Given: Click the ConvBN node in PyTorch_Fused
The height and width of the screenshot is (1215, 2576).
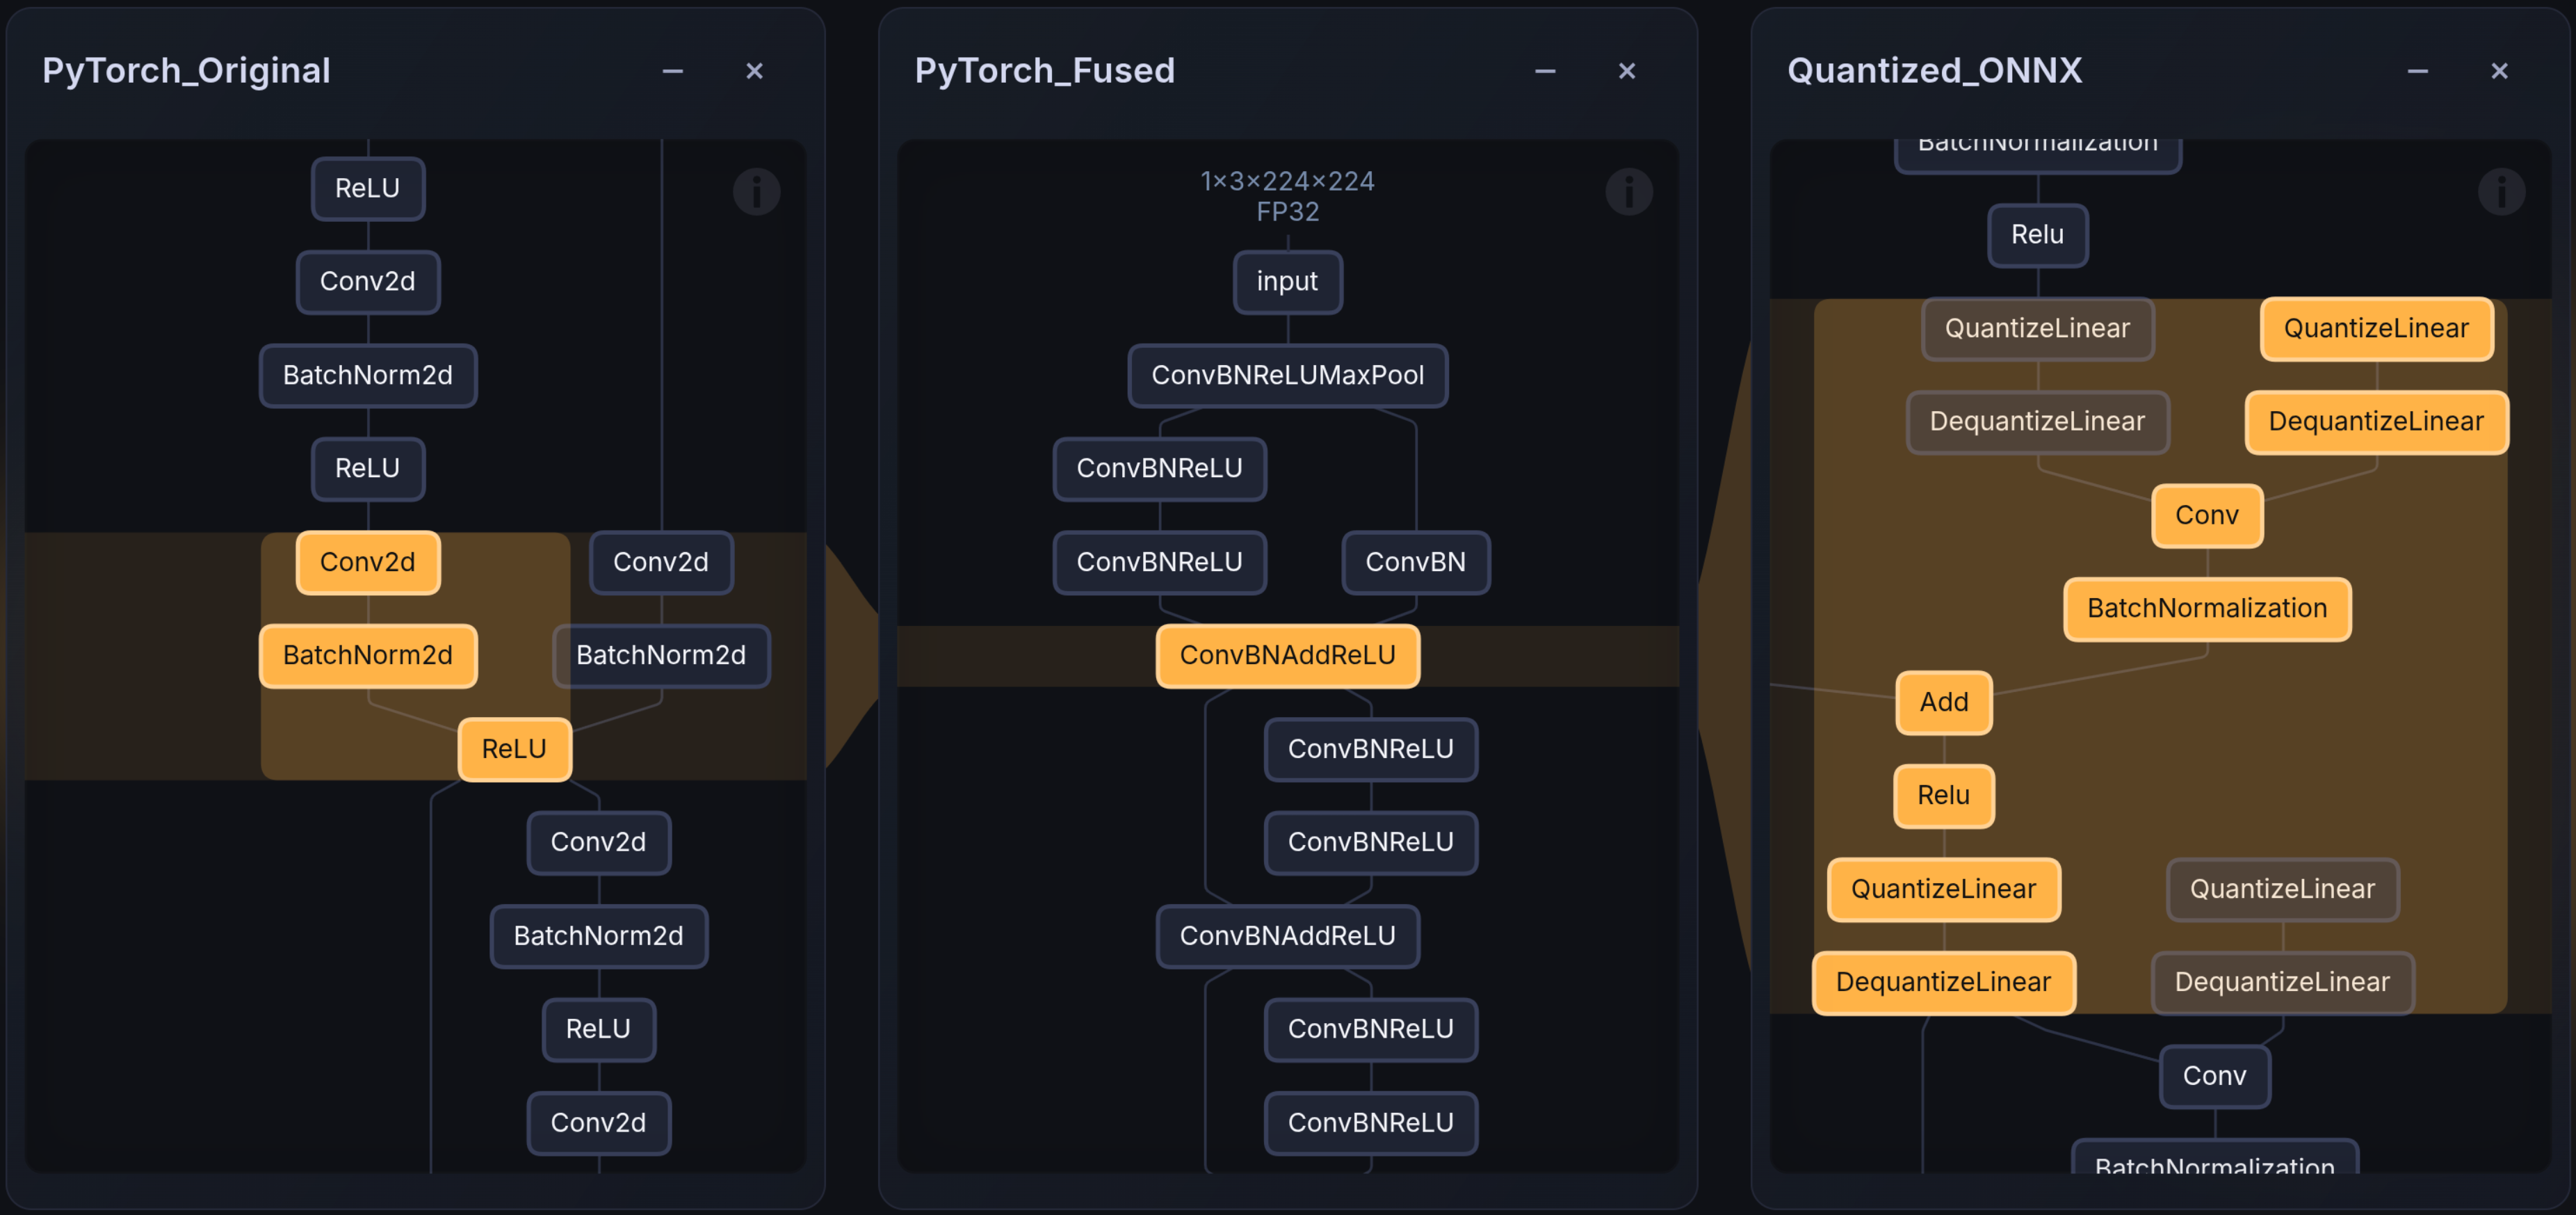Looking at the screenshot, I should pyautogui.click(x=1416, y=562).
